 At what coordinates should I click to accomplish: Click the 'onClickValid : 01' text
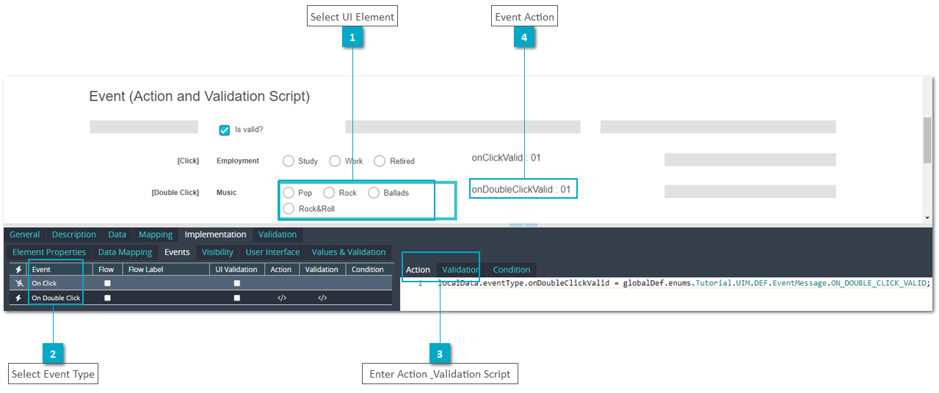point(507,158)
